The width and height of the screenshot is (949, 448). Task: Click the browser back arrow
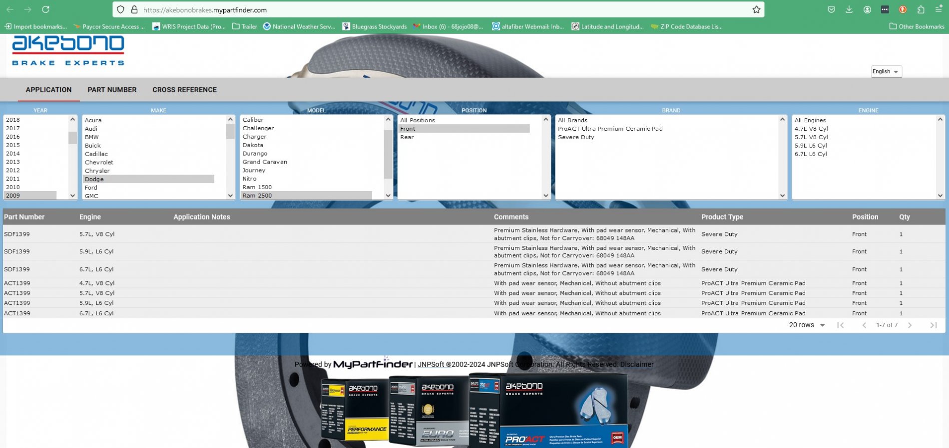[10, 9]
